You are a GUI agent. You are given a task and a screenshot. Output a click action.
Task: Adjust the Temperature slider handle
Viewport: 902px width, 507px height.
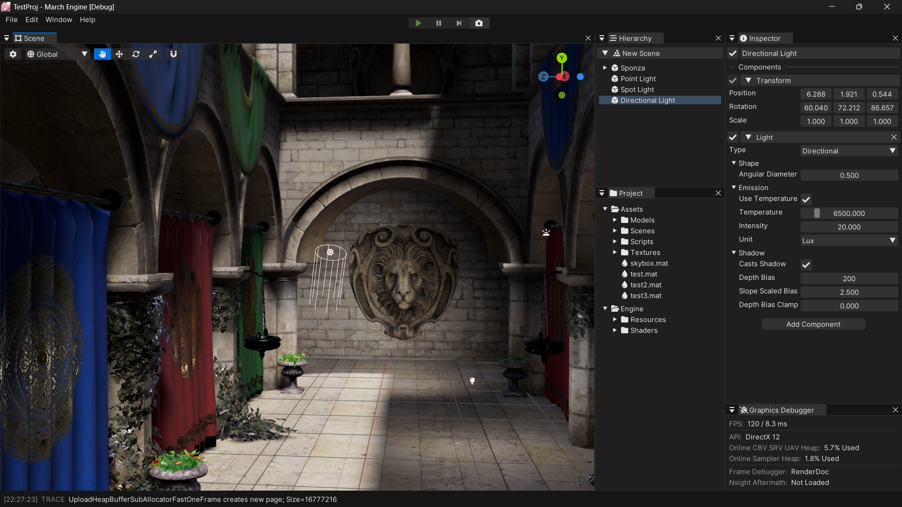click(x=817, y=213)
